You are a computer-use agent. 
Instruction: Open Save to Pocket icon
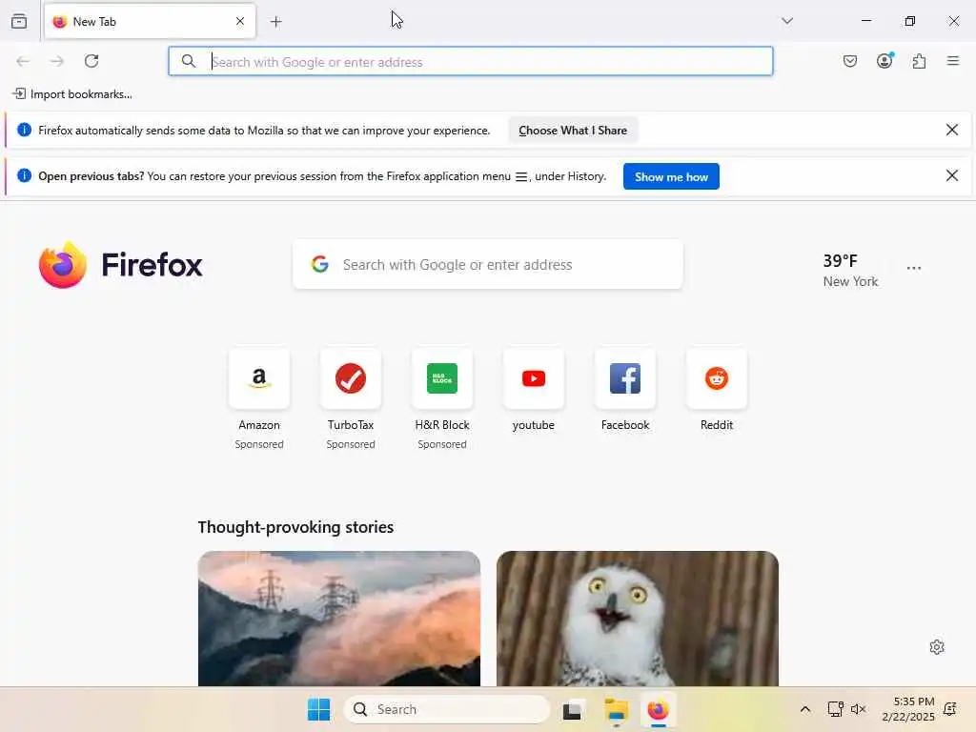850,61
